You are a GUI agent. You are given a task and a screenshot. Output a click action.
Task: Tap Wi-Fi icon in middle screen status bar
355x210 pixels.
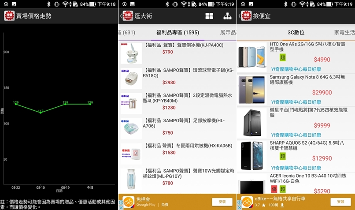[184, 4]
